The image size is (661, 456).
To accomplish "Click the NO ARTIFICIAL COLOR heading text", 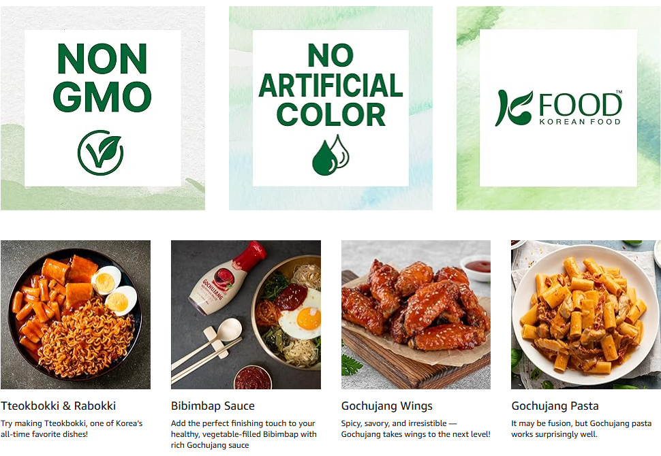I will tap(330, 84).
